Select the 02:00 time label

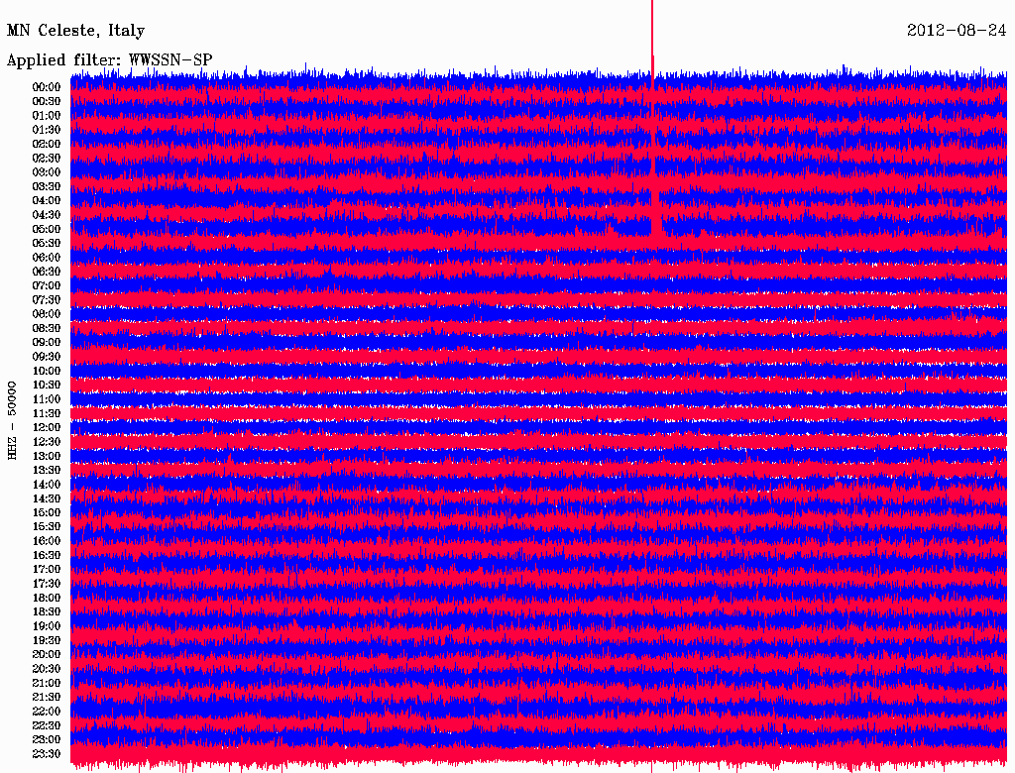tap(47, 144)
